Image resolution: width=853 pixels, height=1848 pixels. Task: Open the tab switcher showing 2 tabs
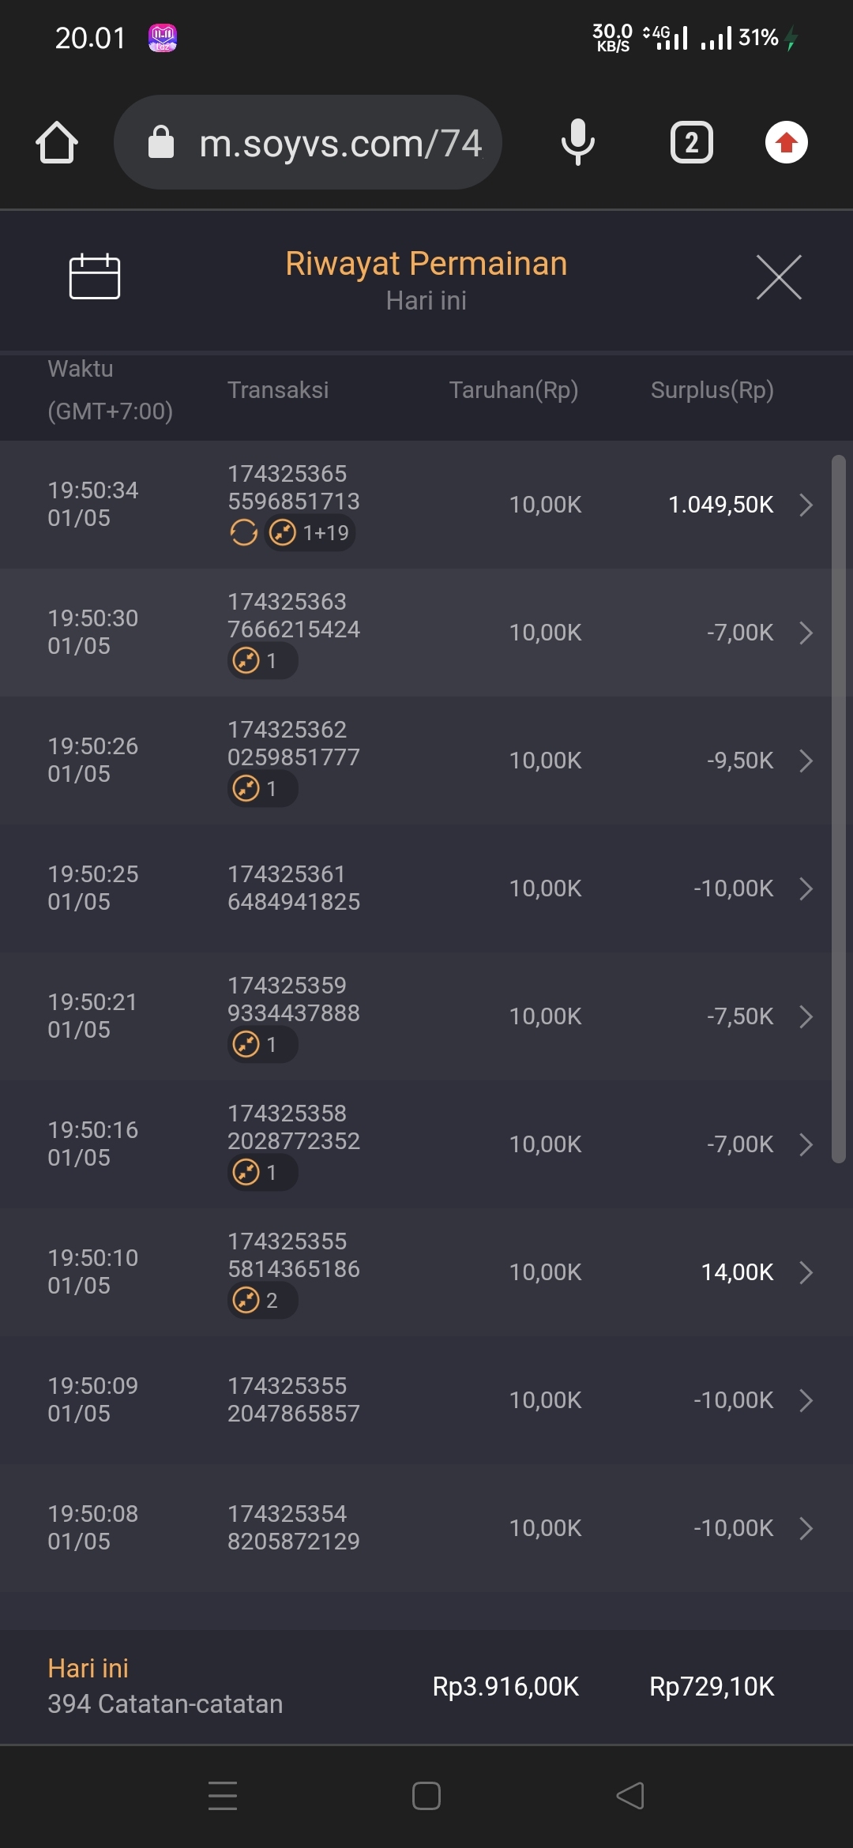point(691,143)
